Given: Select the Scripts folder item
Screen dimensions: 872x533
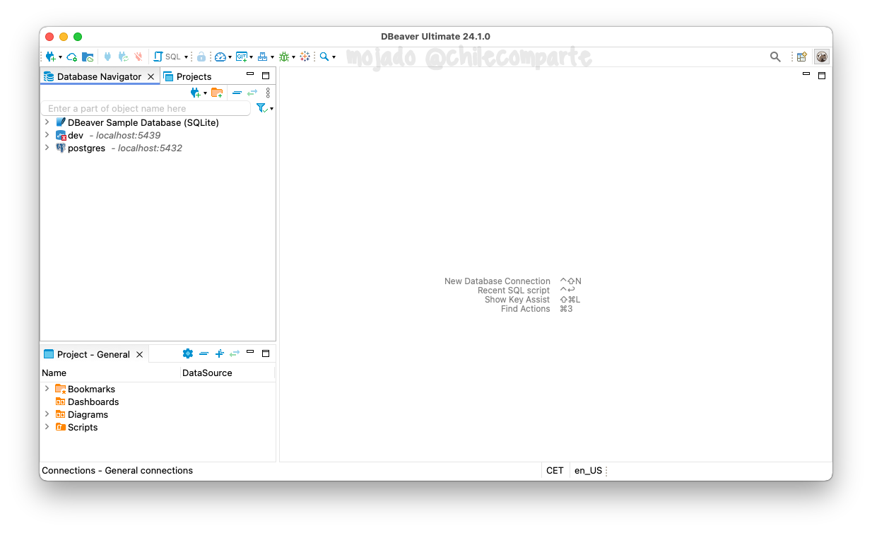Looking at the screenshot, I should pyautogui.click(x=76, y=427).
